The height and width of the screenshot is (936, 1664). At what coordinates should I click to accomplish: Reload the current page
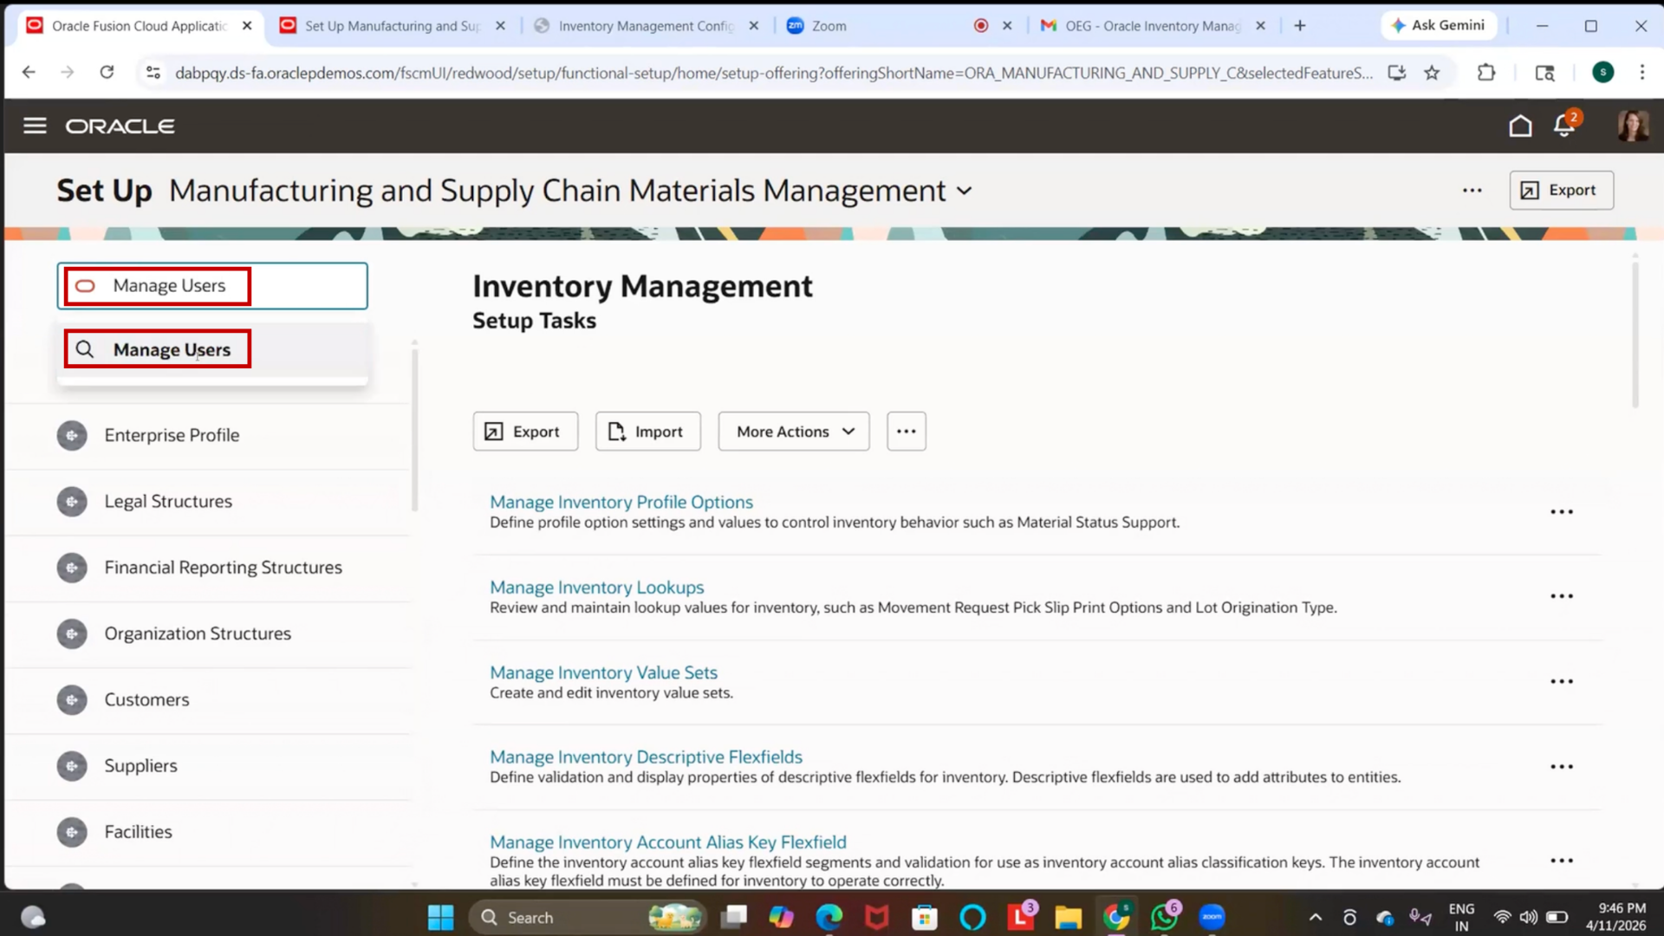(107, 73)
